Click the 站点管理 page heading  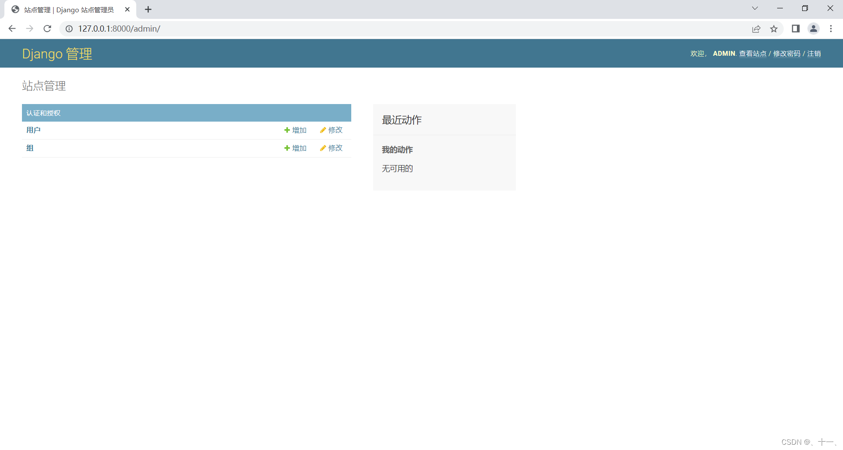(x=44, y=86)
